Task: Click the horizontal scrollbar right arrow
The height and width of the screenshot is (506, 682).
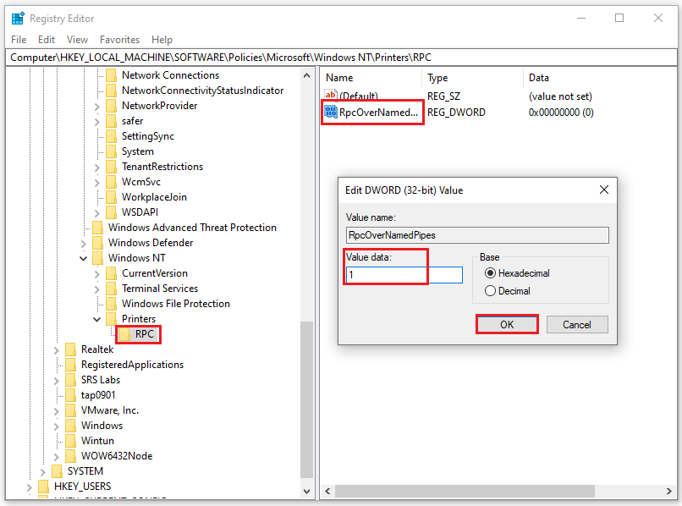Action: pos(669,492)
